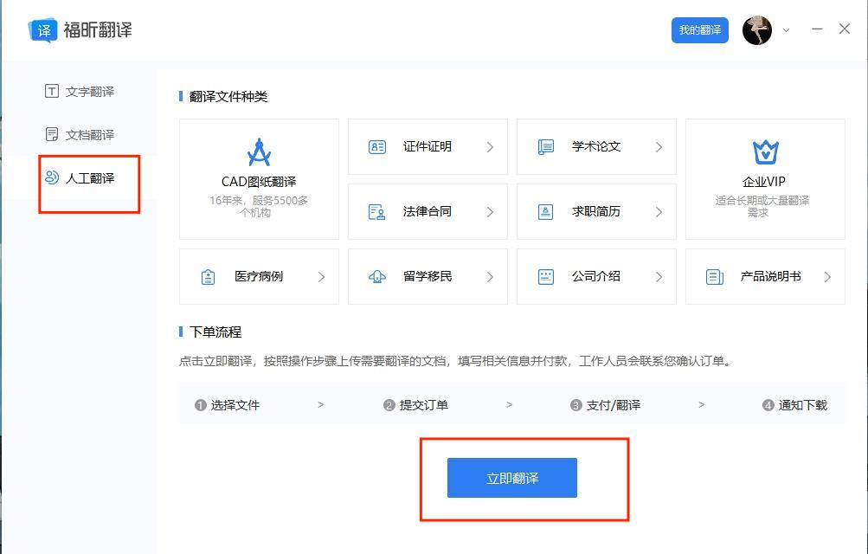
Task: Open the account dropdown beside the avatar
Action: [784, 29]
